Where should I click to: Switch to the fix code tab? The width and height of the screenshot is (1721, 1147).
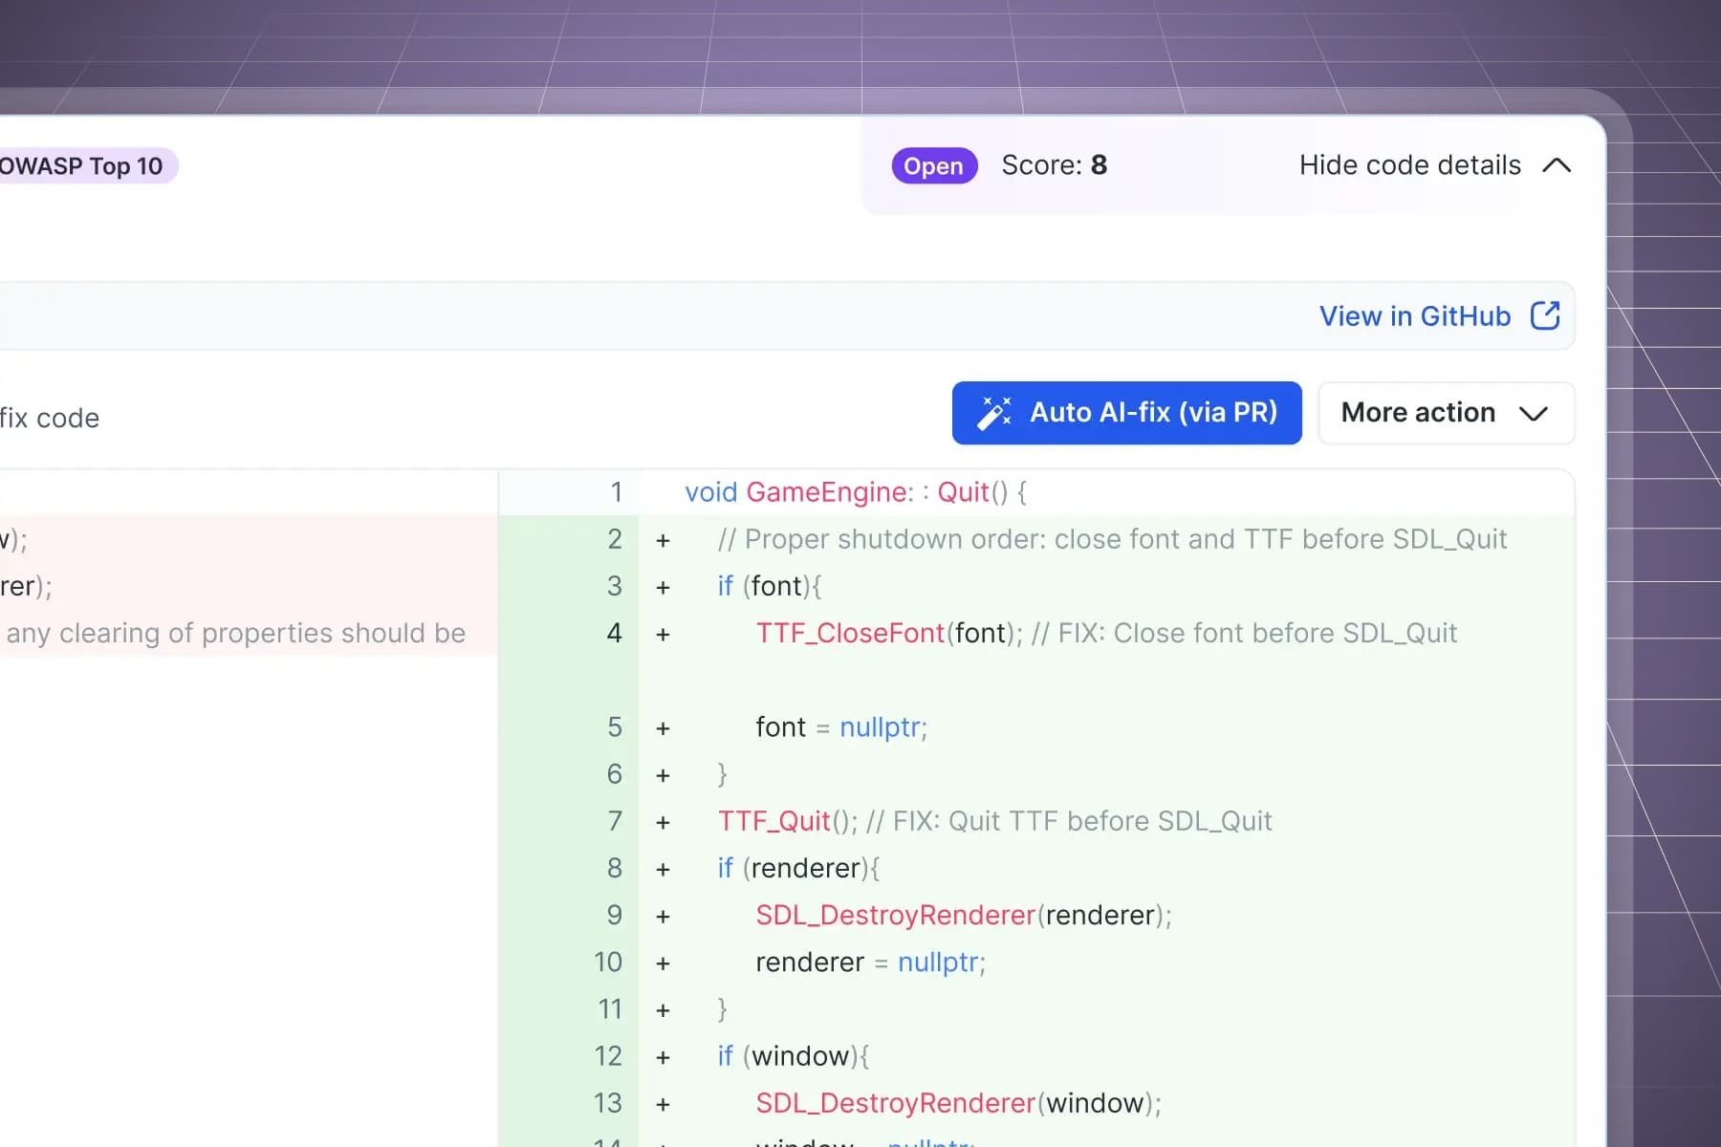tap(50, 419)
